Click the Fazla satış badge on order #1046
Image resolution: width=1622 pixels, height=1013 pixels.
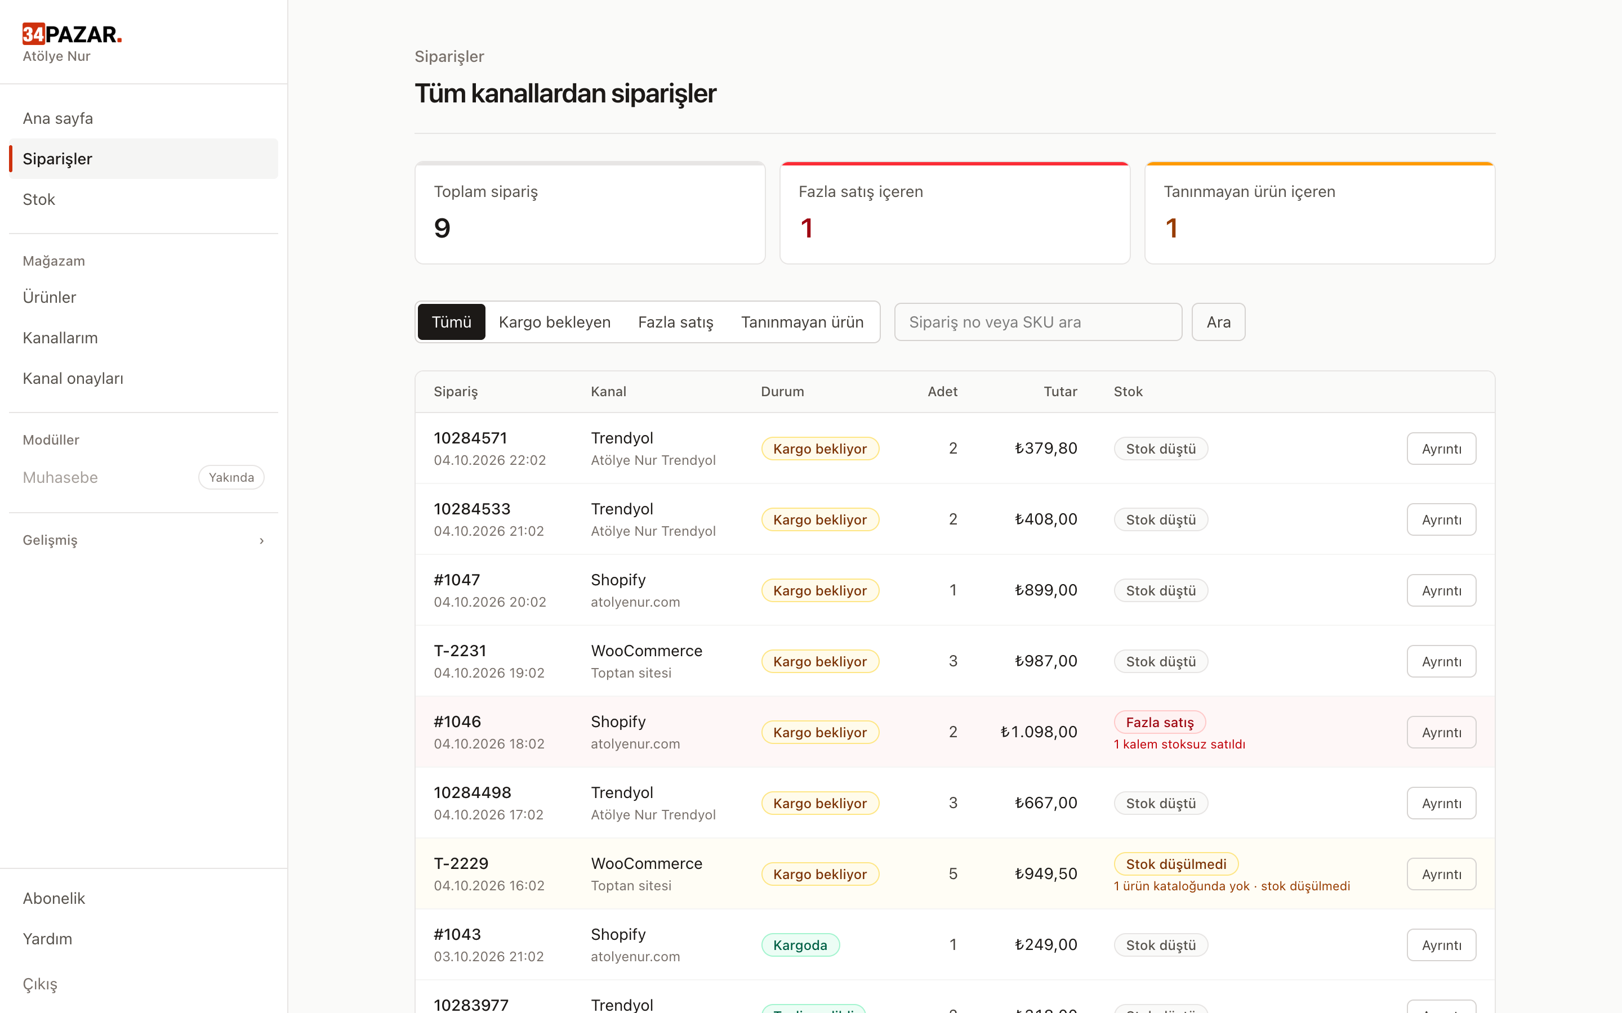1160,722
